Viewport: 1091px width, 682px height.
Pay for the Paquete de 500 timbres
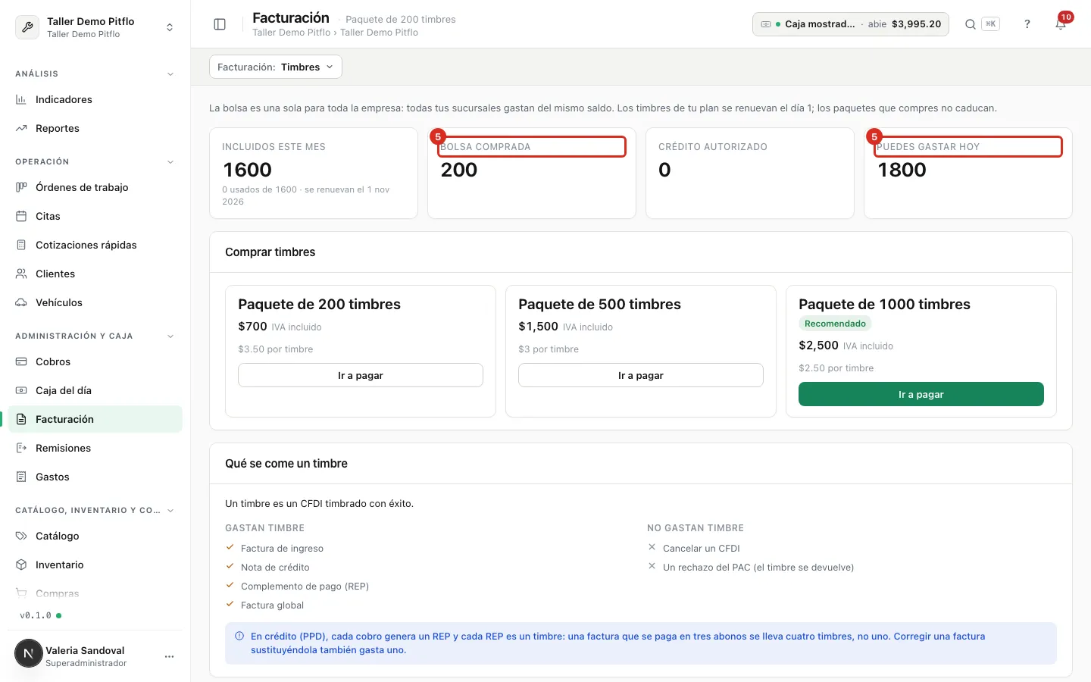(x=641, y=375)
